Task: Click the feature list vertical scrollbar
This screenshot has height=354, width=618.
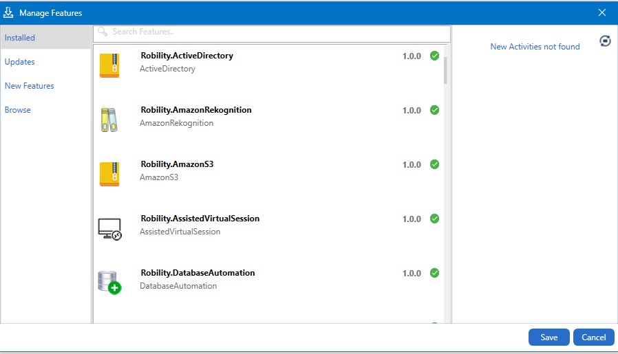Action: [x=446, y=70]
